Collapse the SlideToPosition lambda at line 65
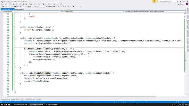The height and width of the screenshot is (106, 189). tap(14, 49)
